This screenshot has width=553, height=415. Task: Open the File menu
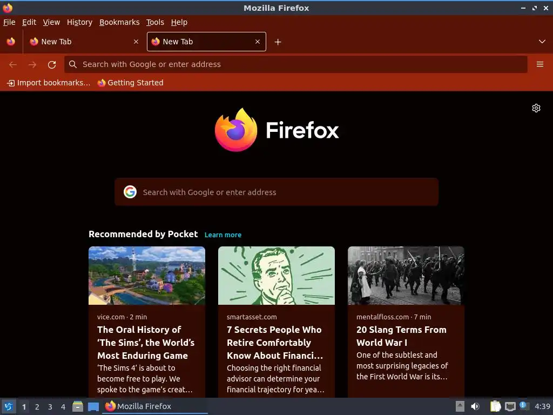[x=9, y=22]
